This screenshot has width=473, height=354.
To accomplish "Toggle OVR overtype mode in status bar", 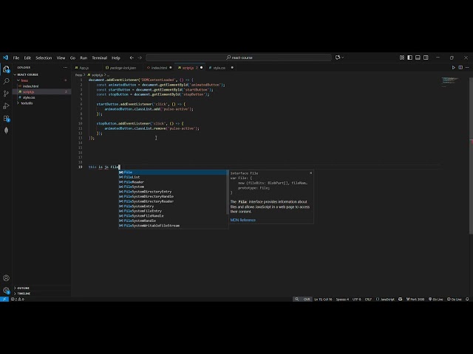I will pos(307,299).
